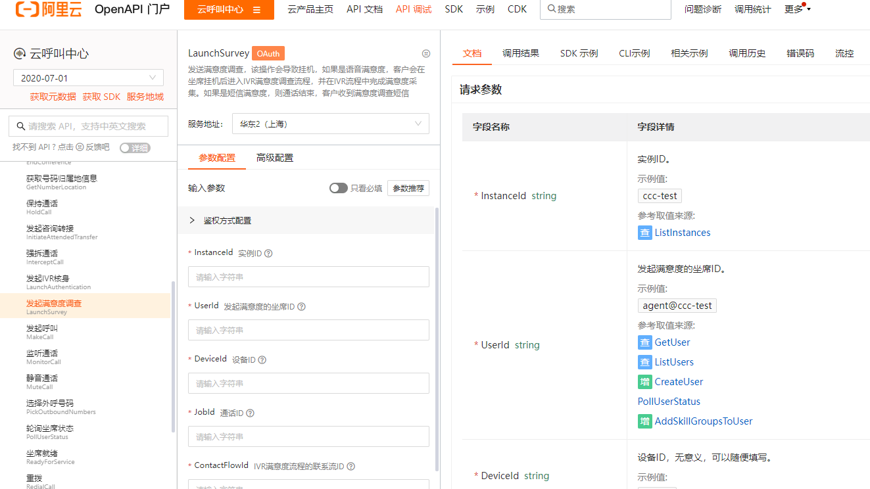Click the JobId input field
Screen dimensions: 870x489
[x=308, y=436]
